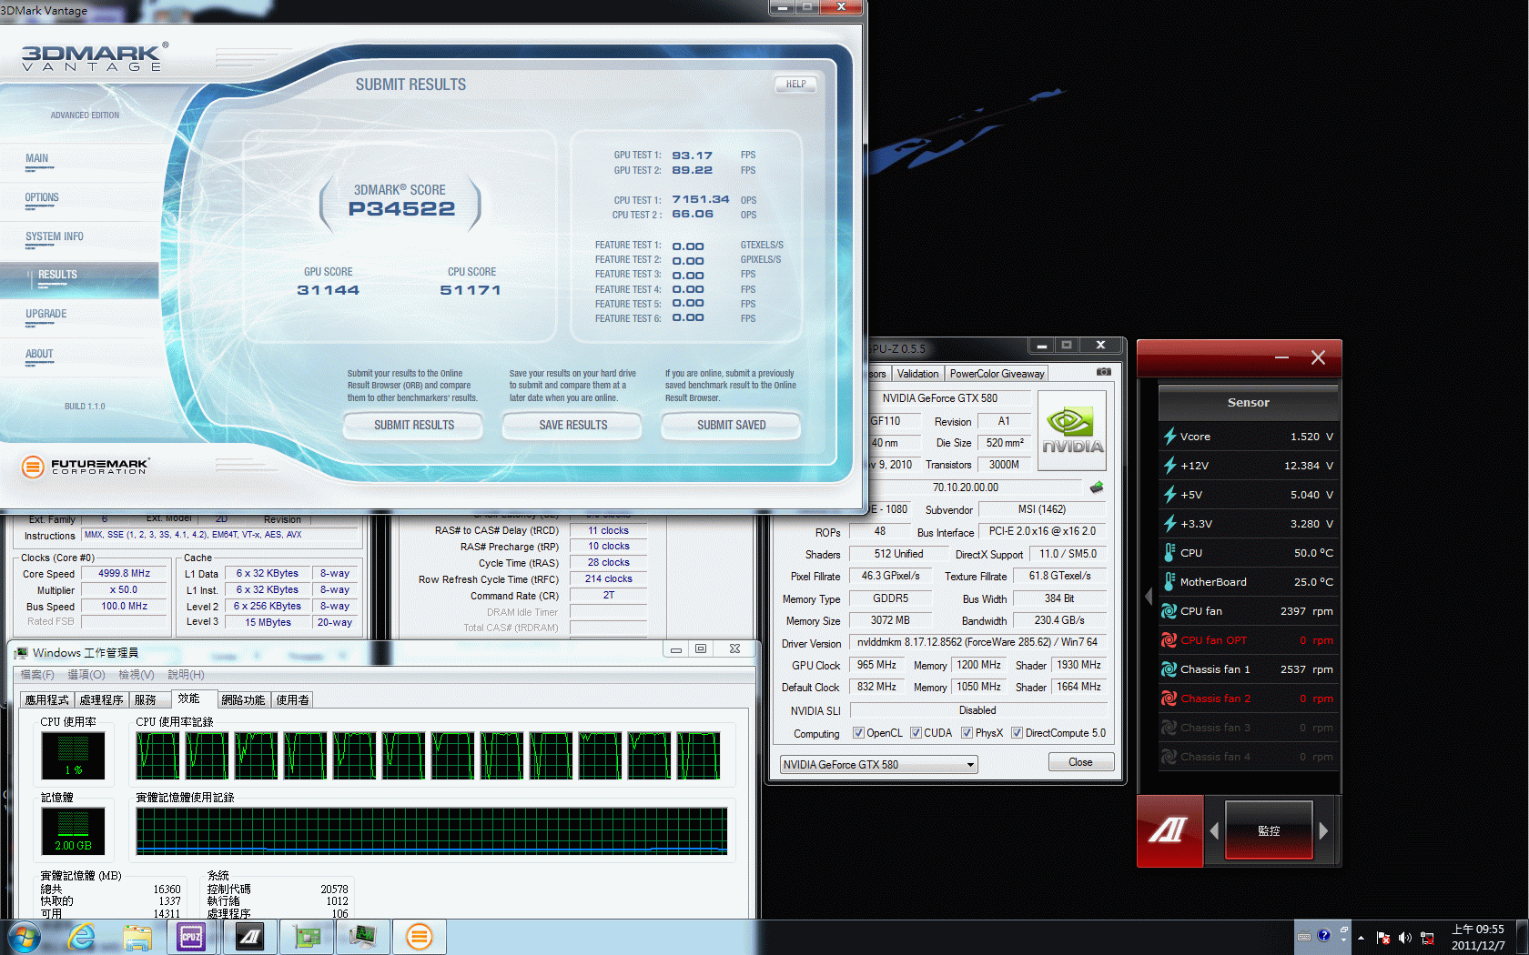The width and height of the screenshot is (1529, 955).
Task: Toggle the PhysX checkbox in GPU-Z
Action: click(x=967, y=733)
